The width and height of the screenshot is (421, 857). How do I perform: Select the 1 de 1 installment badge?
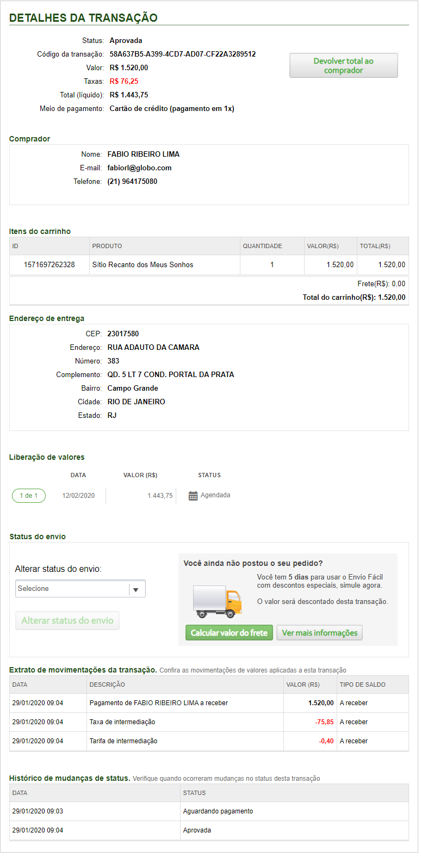[x=29, y=496]
